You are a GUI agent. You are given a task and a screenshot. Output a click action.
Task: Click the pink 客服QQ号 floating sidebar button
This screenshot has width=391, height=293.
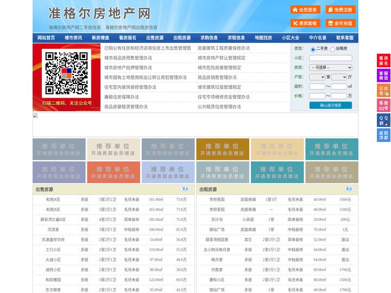coord(383,105)
